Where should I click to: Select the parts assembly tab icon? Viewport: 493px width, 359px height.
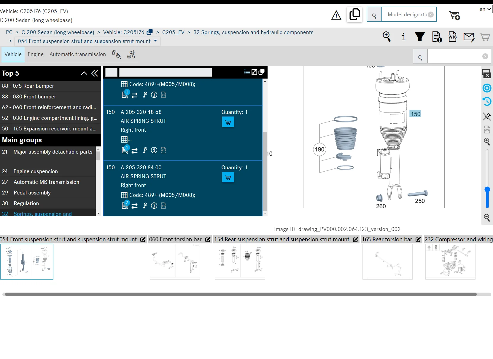pyautogui.click(x=131, y=55)
